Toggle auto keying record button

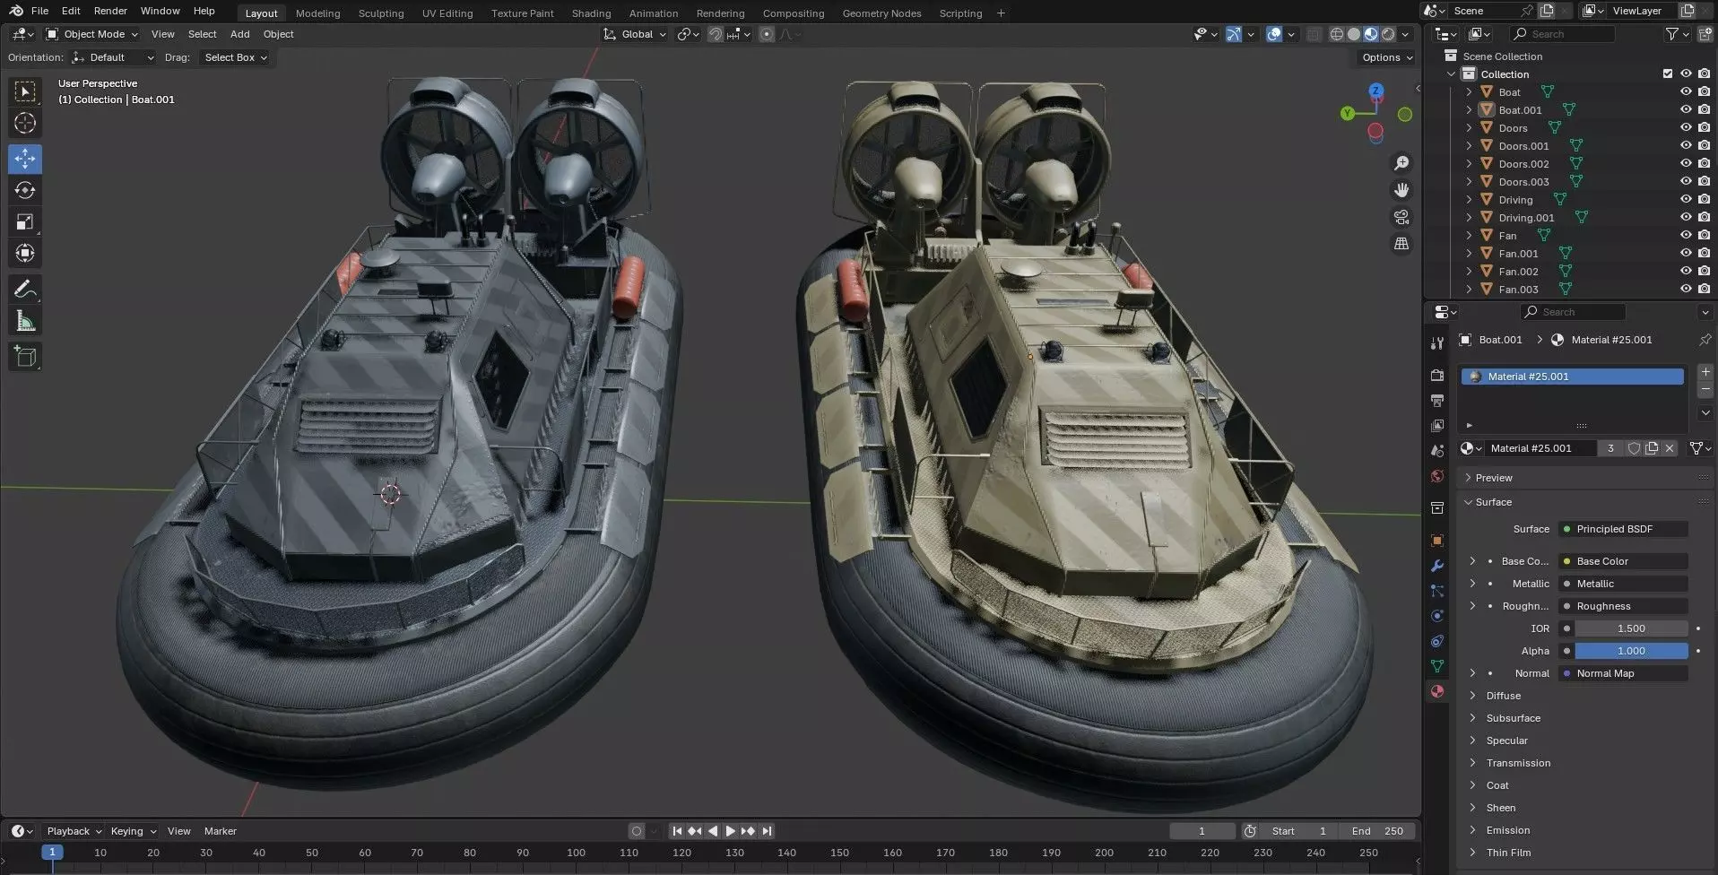[637, 831]
